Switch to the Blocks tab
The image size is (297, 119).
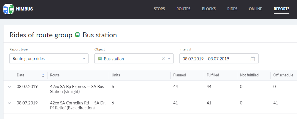pos(209,9)
